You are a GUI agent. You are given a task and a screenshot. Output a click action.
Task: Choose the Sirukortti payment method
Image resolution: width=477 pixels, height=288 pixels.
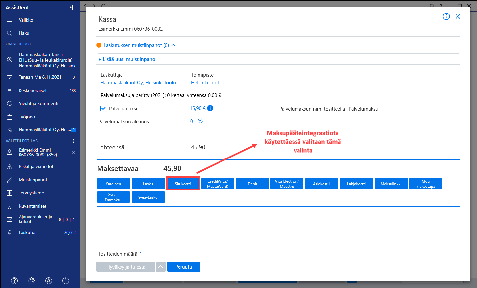[183, 184]
